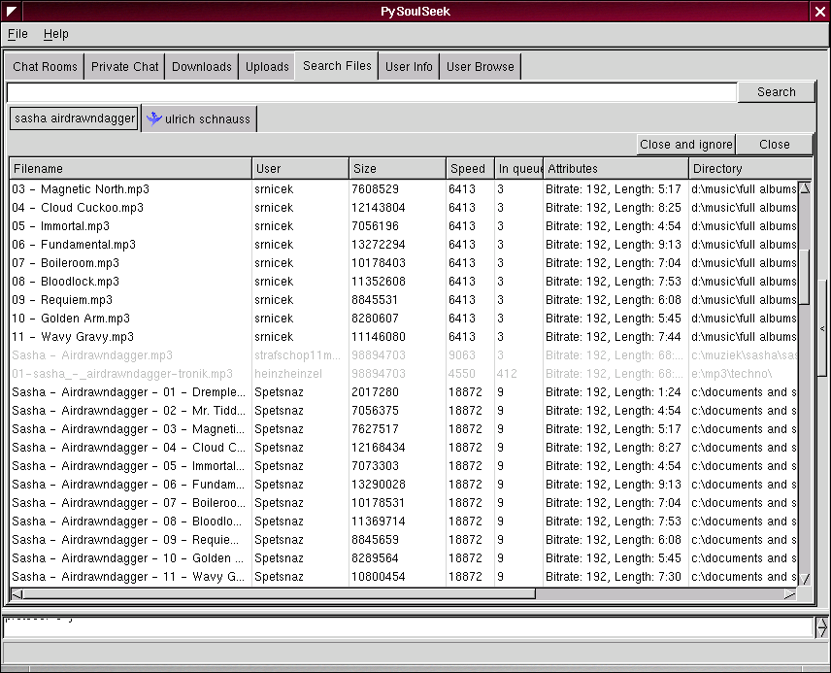Select the 11 – Wavy Gravy.mp3 row
The image size is (831, 673).
click(404, 337)
